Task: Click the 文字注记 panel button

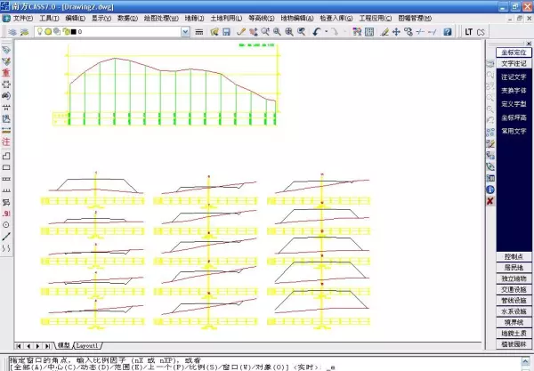Action: [514, 64]
